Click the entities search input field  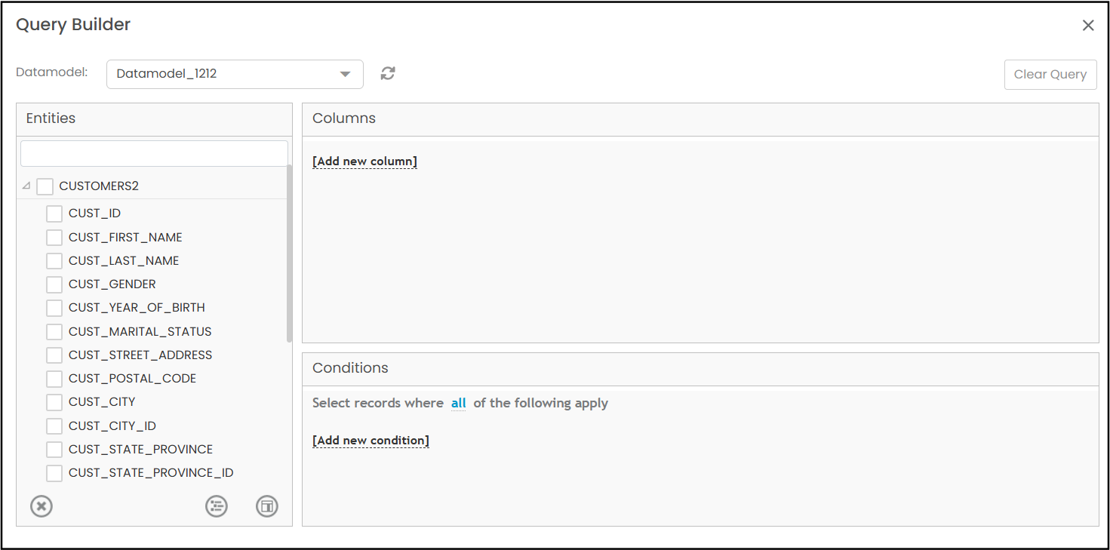tap(154, 153)
